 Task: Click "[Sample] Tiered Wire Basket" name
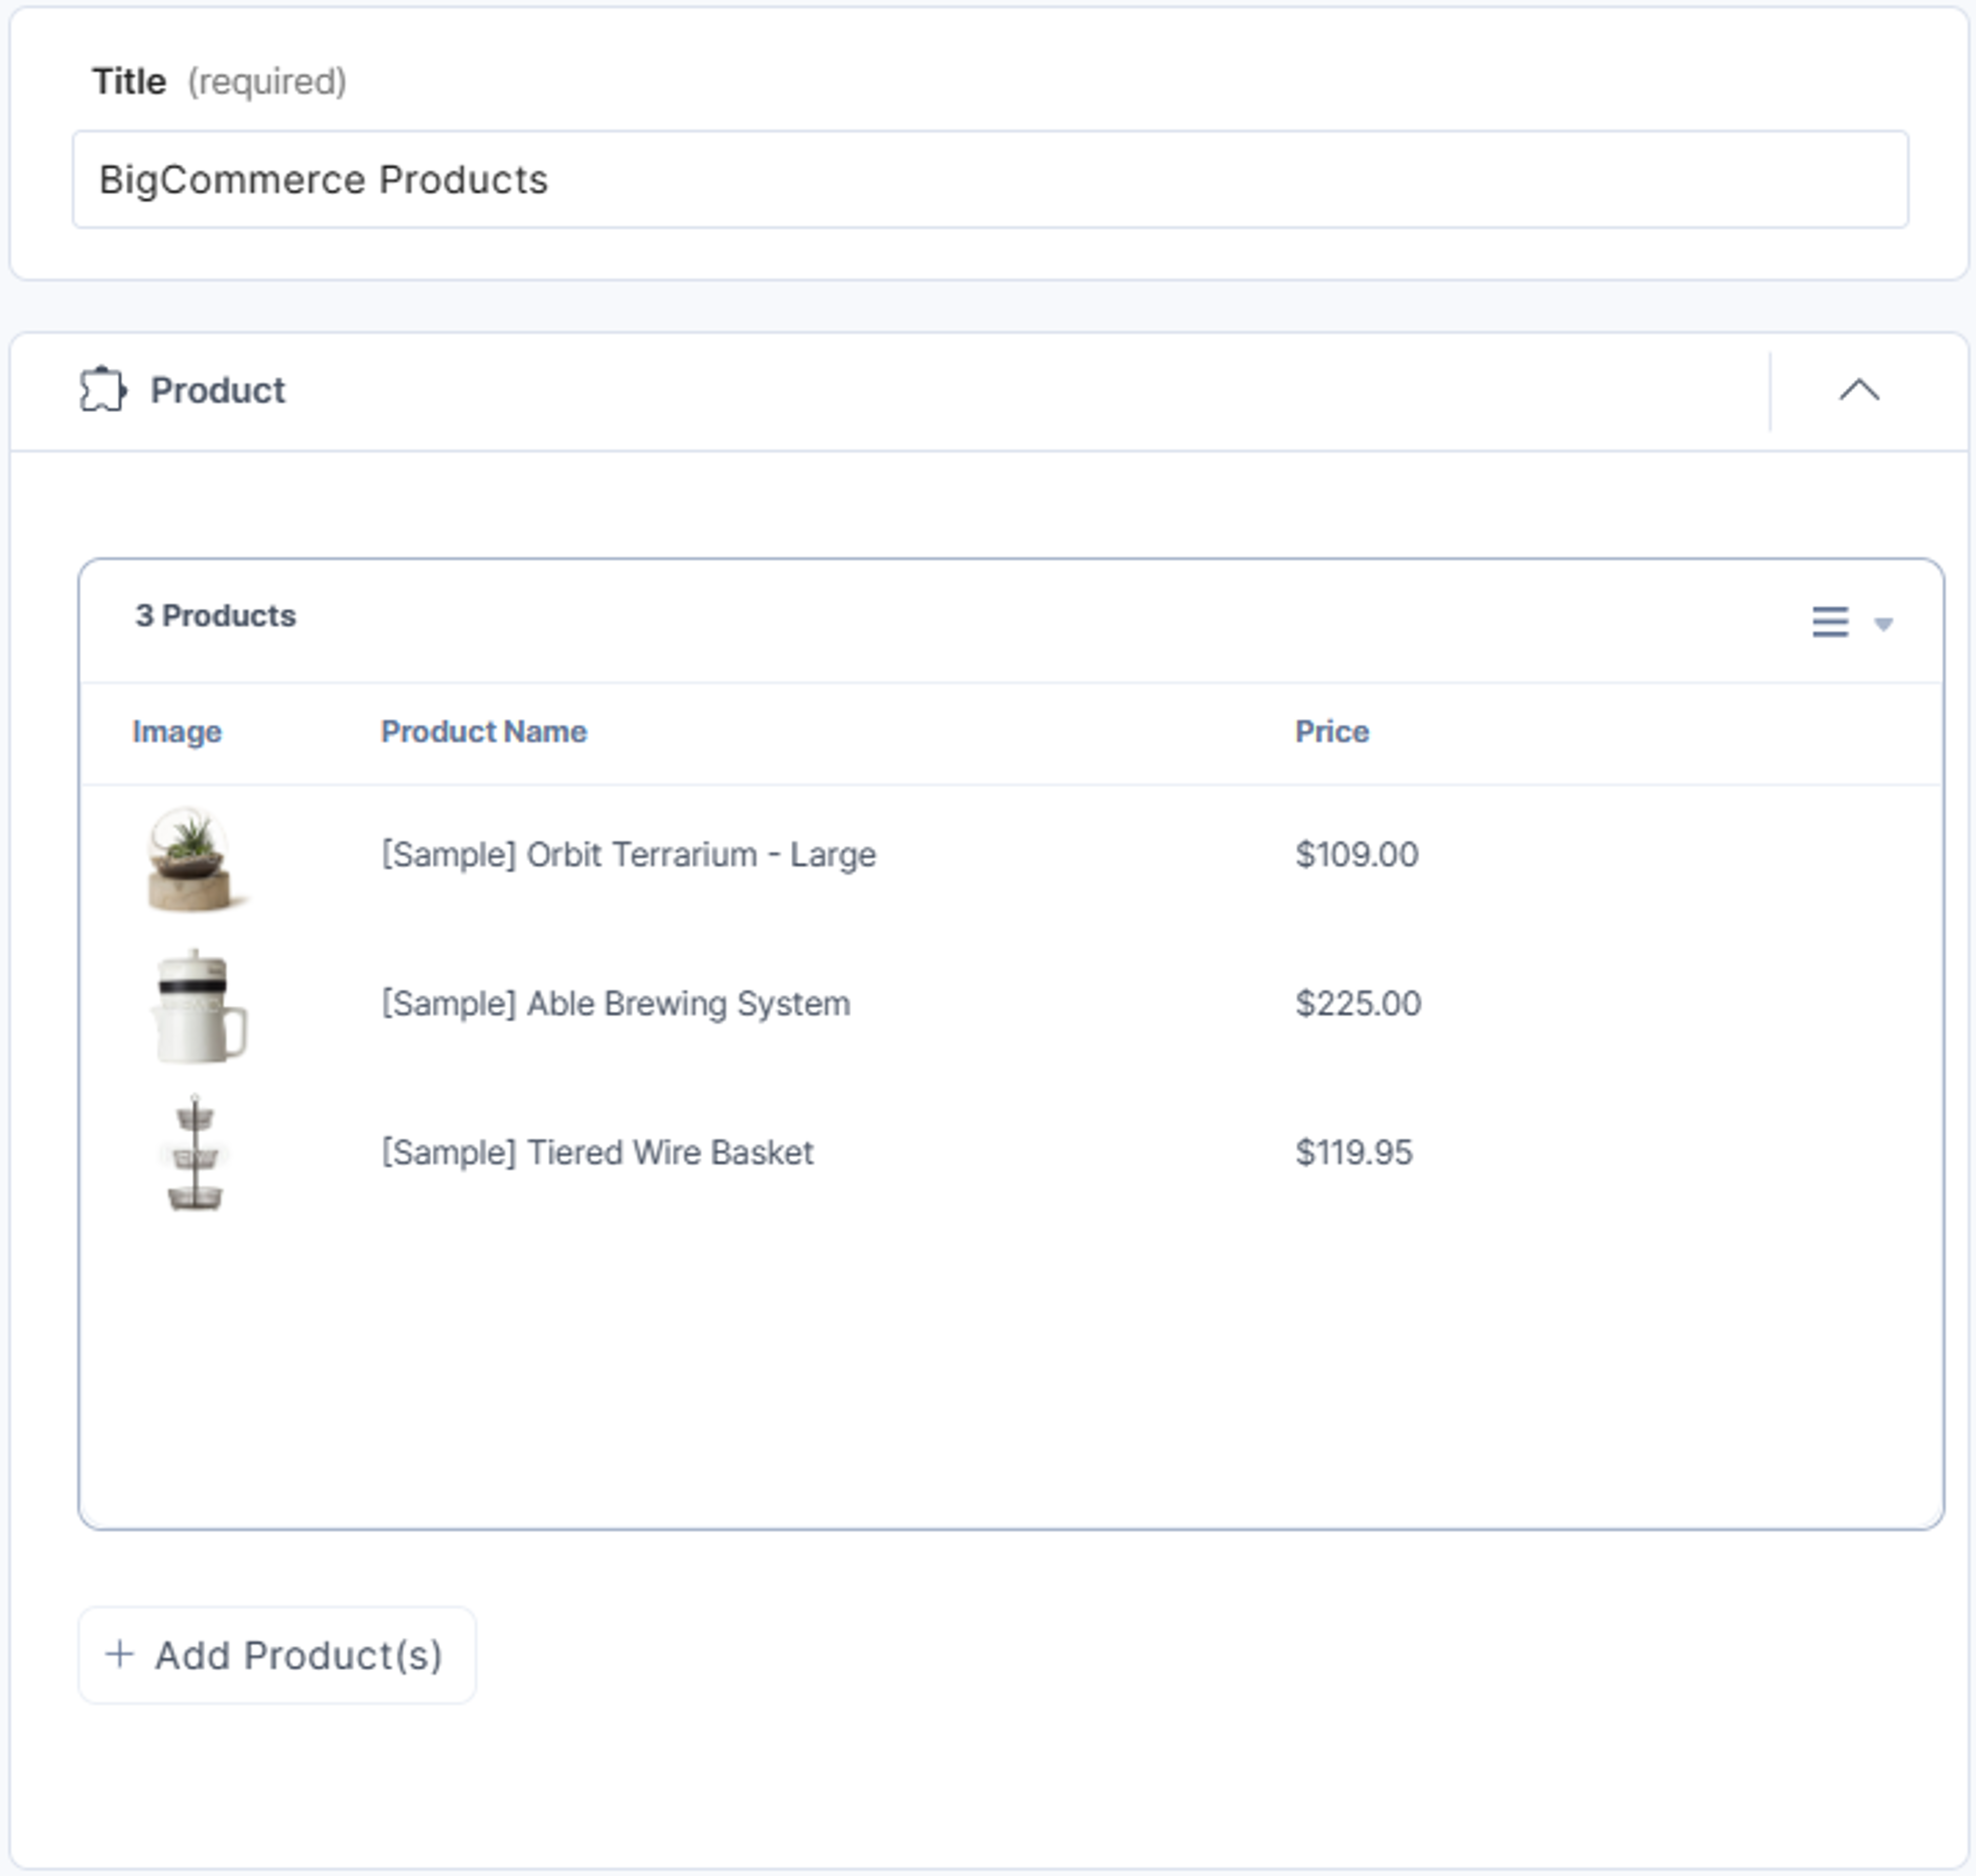point(598,1153)
